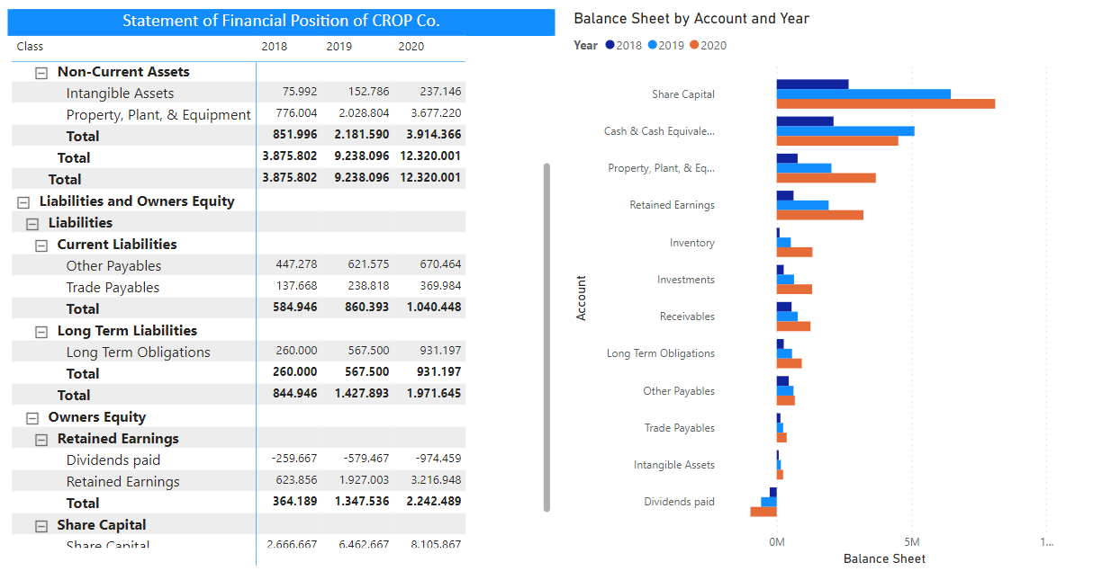Click the Inventory axis label
Viewport: 1120px width, 580px height.
[692, 243]
